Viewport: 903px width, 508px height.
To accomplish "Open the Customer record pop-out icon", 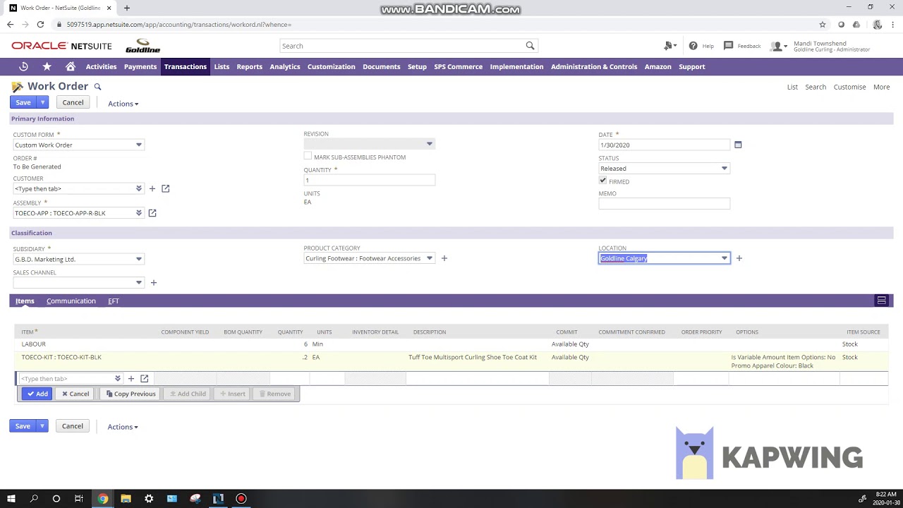I will point(166,188).
